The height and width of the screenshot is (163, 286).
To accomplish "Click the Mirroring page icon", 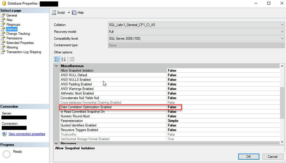I will 3,47.
